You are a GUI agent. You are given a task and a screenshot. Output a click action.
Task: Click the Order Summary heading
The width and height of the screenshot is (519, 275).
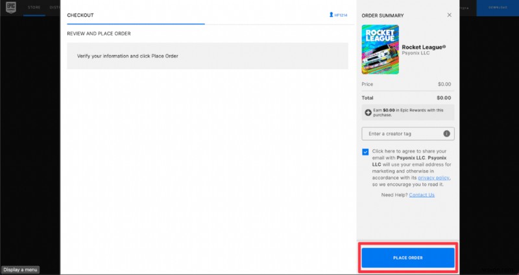(383, 16)
